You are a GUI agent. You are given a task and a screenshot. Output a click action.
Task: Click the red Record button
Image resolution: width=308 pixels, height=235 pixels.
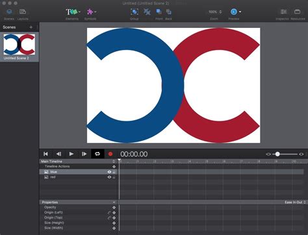pyautogui.click(x=110, y=154)
